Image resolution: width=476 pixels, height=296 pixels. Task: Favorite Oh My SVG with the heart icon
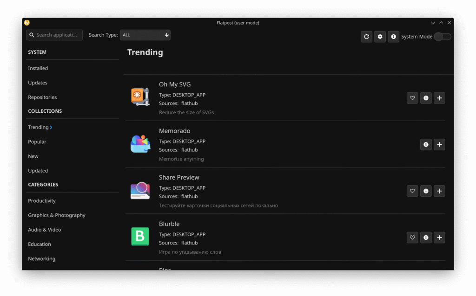412,98
